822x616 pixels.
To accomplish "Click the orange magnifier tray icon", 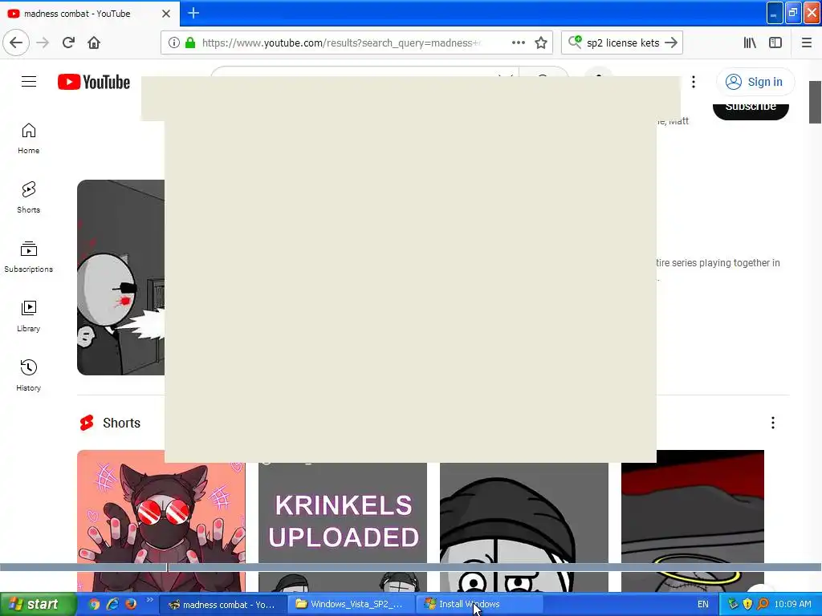I will 763,605.
